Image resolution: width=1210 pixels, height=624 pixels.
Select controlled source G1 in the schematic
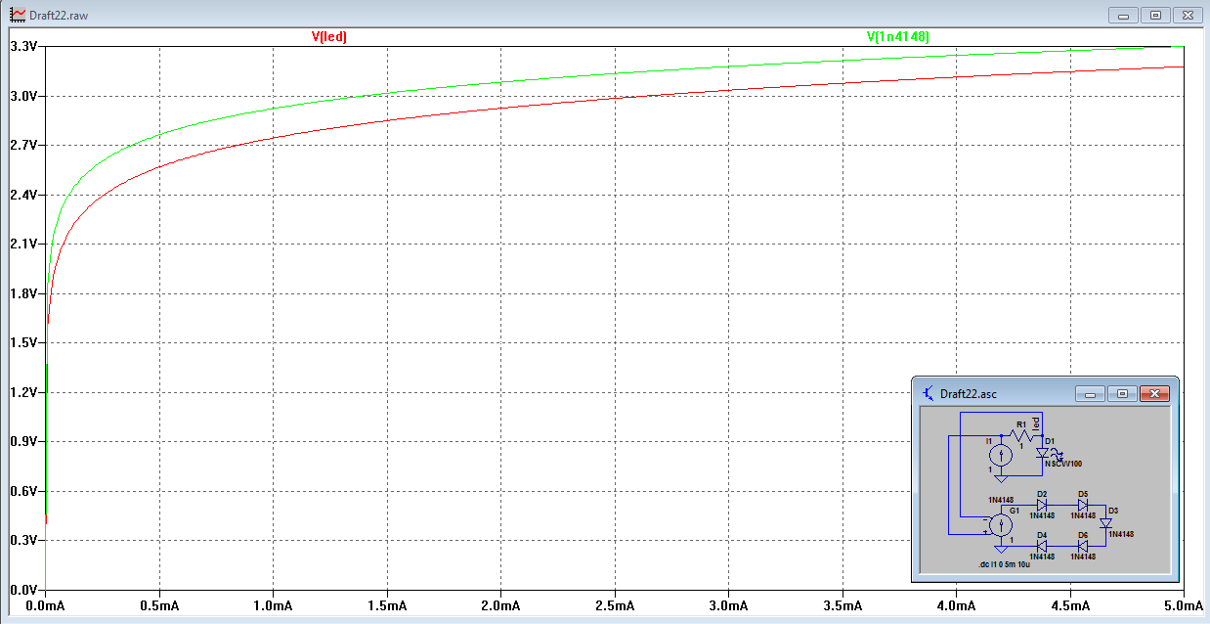(1001, 525)
